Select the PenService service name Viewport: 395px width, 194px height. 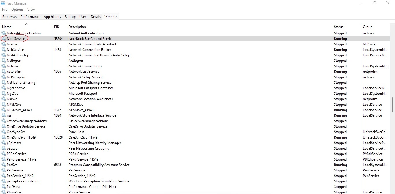(x=15, y=170)
